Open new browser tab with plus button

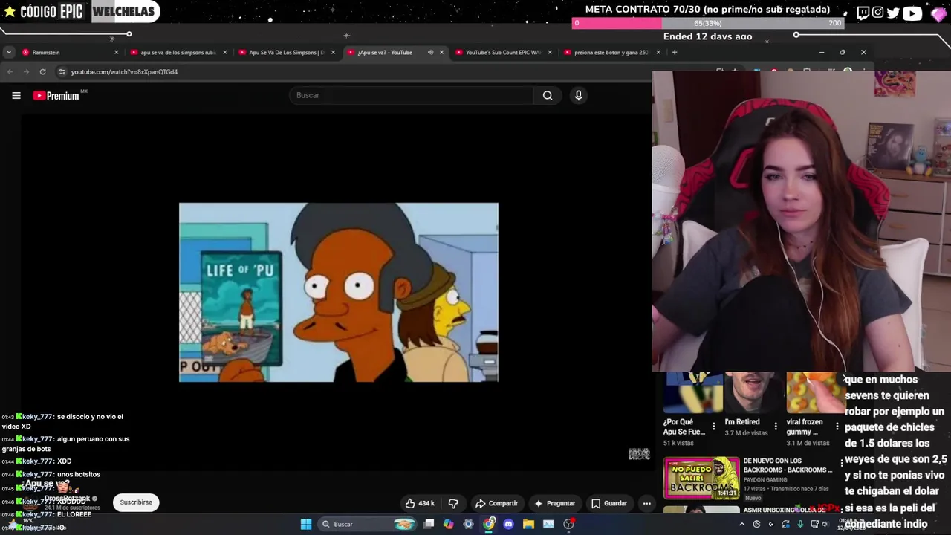coord(675,52)
